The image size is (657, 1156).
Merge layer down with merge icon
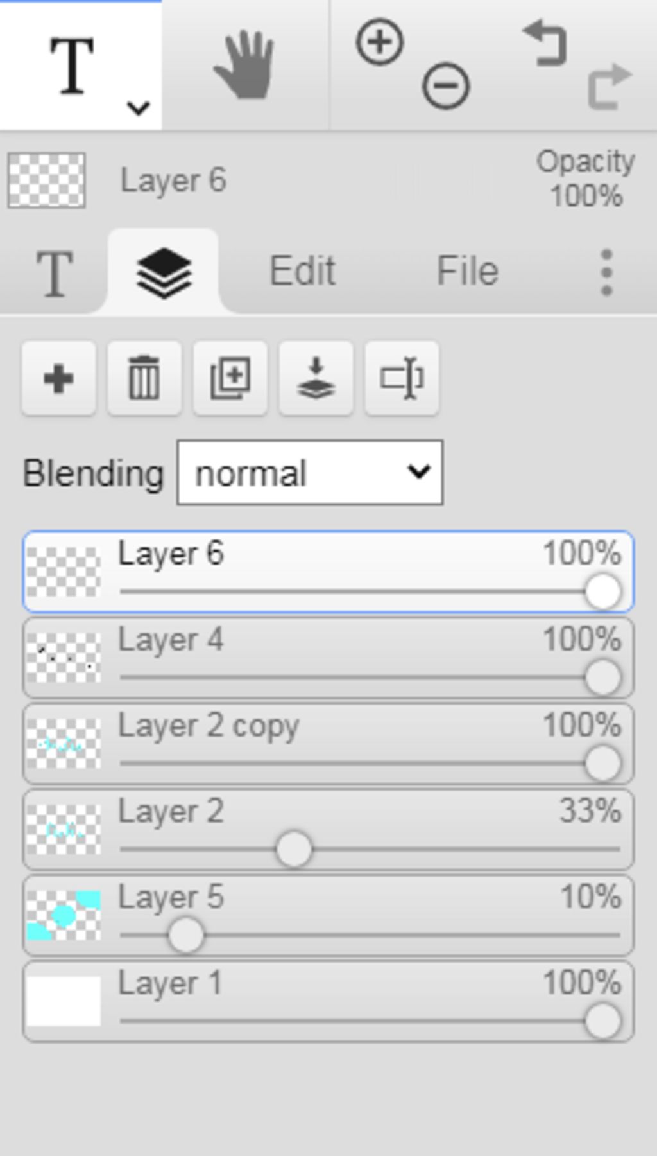[316, 378]
